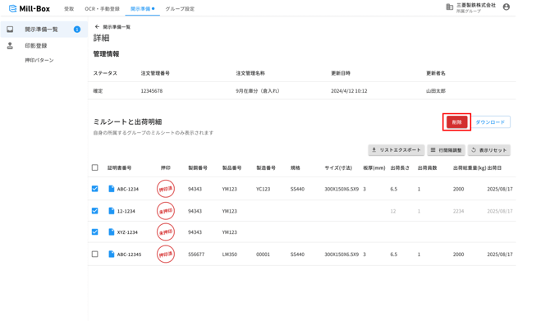Screen dimensions: 550x321
Task: Click the red stamp in the ABC-1234 row
Action: coord(166,189)
